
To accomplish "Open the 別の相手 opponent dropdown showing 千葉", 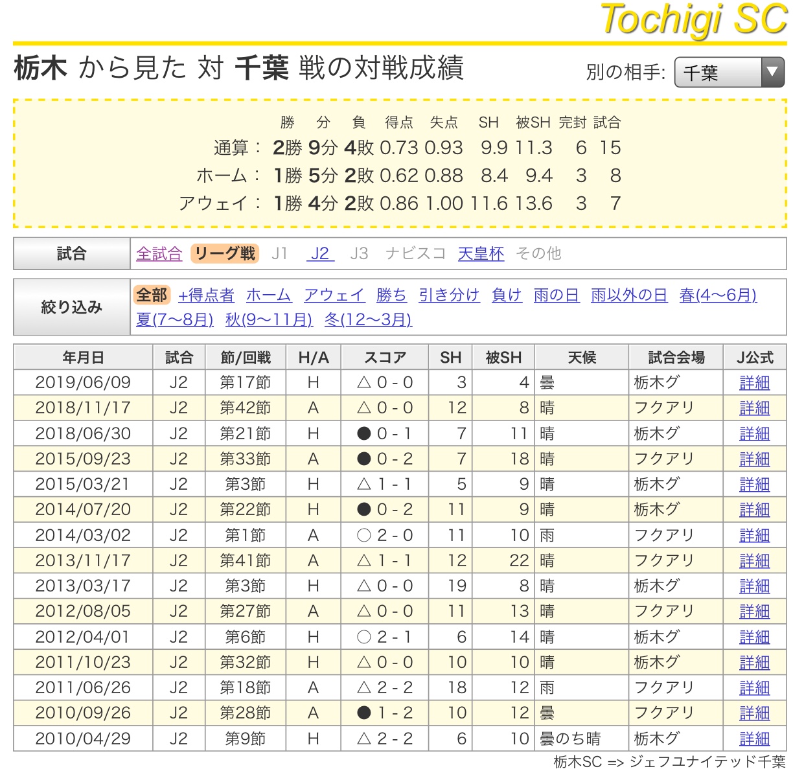I will pos(729,73).
